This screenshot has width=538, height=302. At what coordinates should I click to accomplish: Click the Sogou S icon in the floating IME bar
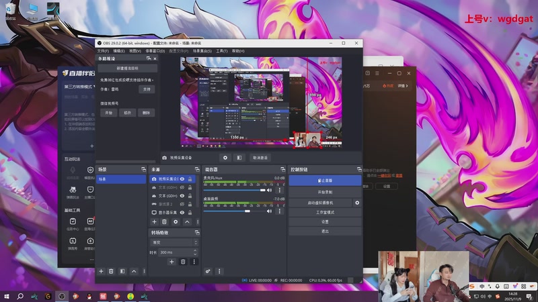(473, 287)
